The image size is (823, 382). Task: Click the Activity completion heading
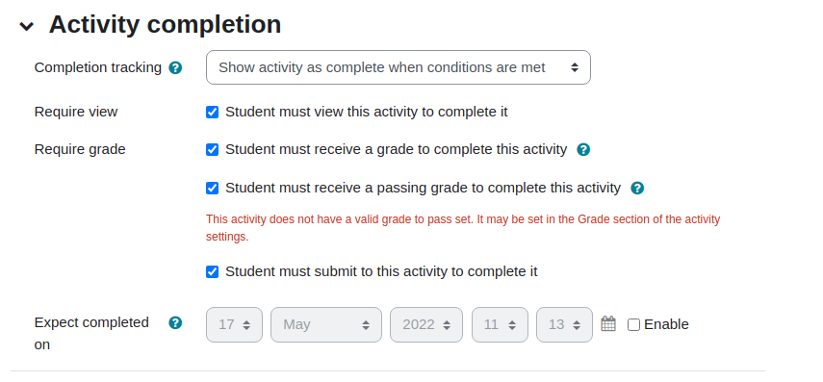pos(165,25)
